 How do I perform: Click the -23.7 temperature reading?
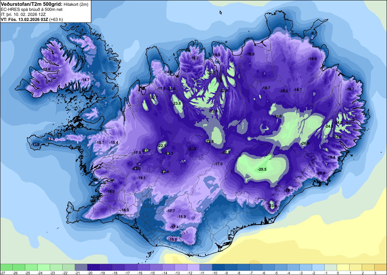coord(147,150)
